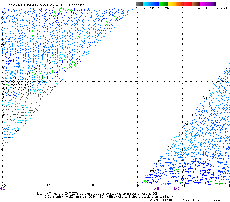The height and width of the screenshot is (202, 230).
Task: Select the orange 25-30 knots legend segment
Action: [180, 4]
